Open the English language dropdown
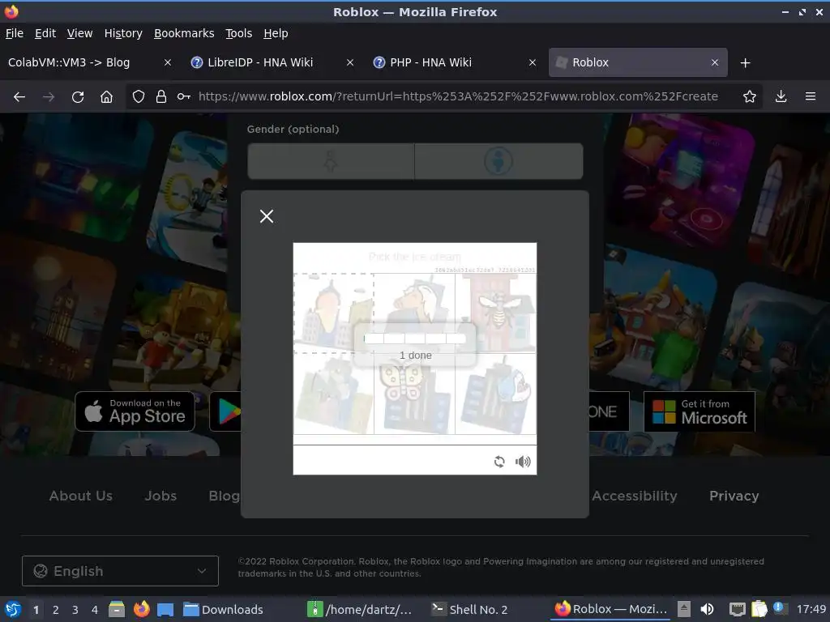This screenshot has height=622, width=830. click(120, 571)
